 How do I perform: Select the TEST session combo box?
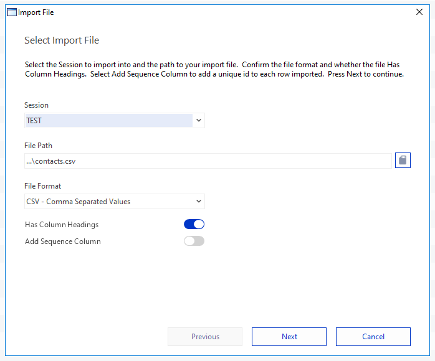(115, 121)
